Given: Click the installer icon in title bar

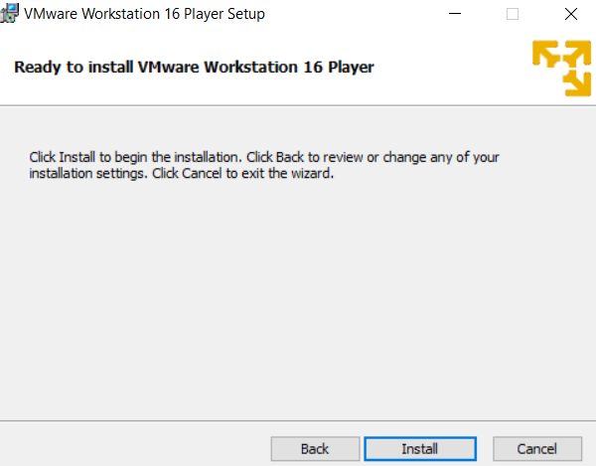Looking at the screenshot, I should point(9,13).
